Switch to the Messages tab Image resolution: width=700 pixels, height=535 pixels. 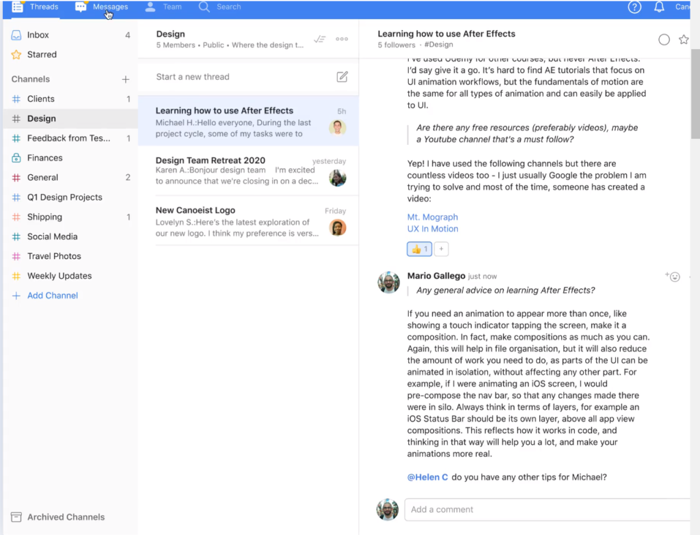pos(101,7)
